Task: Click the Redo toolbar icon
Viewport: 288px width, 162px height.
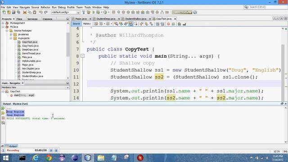Action: click(46, 12)
